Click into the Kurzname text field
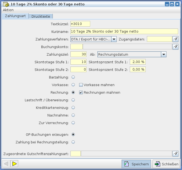This screenshot has width=182, height=170. pyautogui.click(x=124, y=32)
